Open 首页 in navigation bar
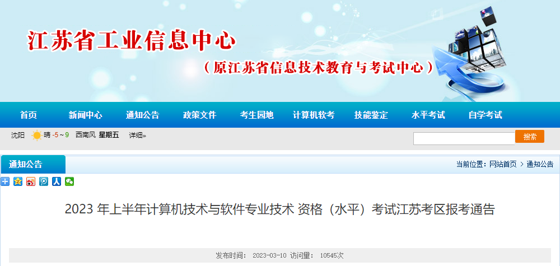Viewport: 560px width, 266px height. click(x=29, y=115)
